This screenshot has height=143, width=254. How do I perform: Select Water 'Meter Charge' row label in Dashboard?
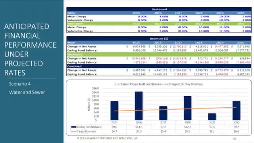pos(77,17)
